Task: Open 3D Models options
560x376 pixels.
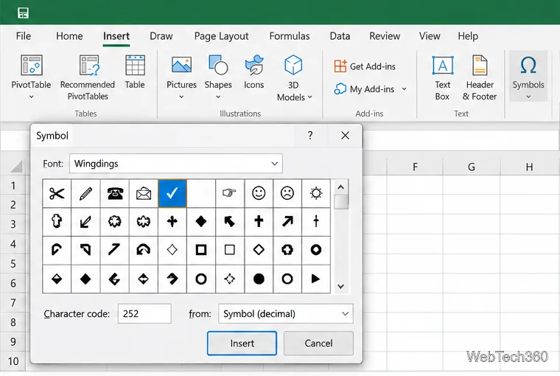Action: click(294, 77)
